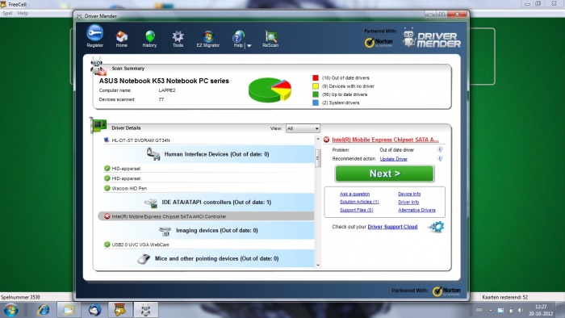Launch the EZ Migrator tool
Image resolution: width=565 pixels, height=318 pixels.
[208, 39]
